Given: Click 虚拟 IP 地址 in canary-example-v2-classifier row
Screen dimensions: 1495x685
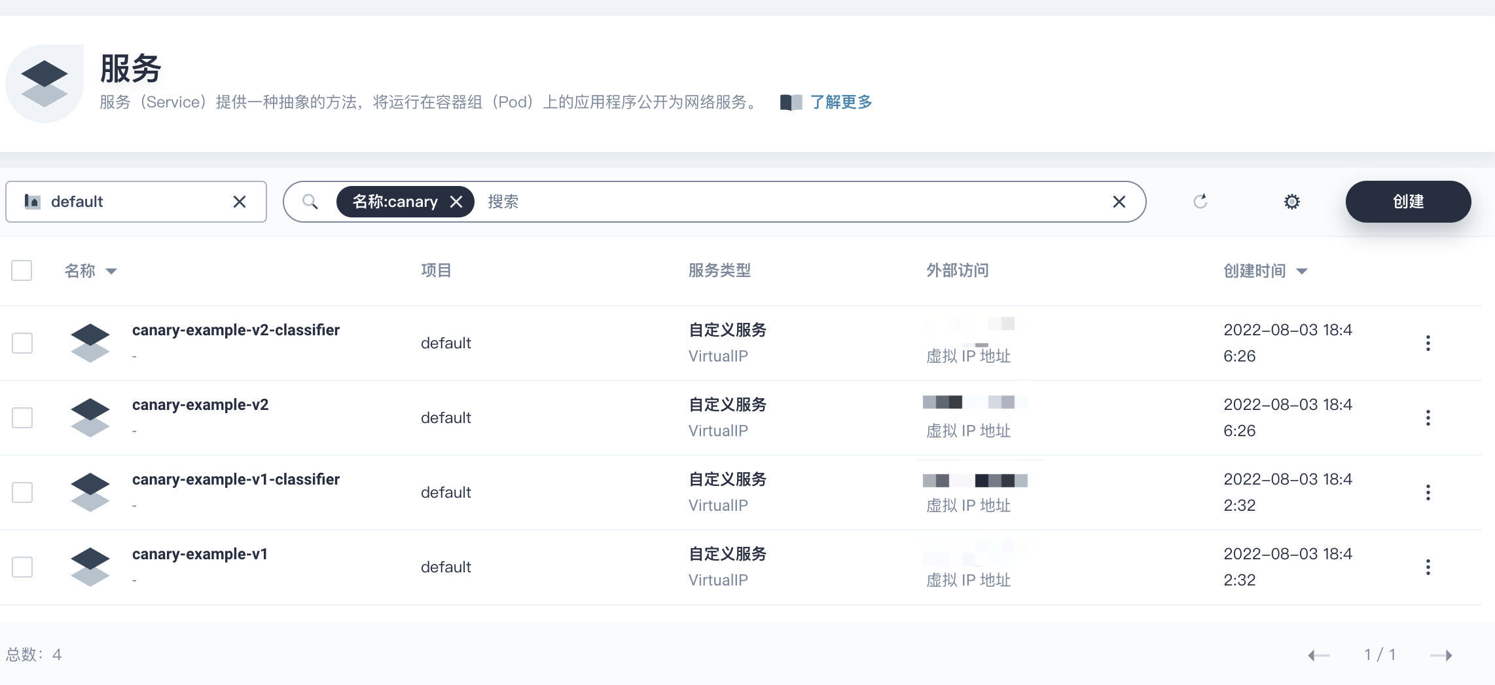Looking at the screenshot, I should pyautogui.click(x=968, y=356).
